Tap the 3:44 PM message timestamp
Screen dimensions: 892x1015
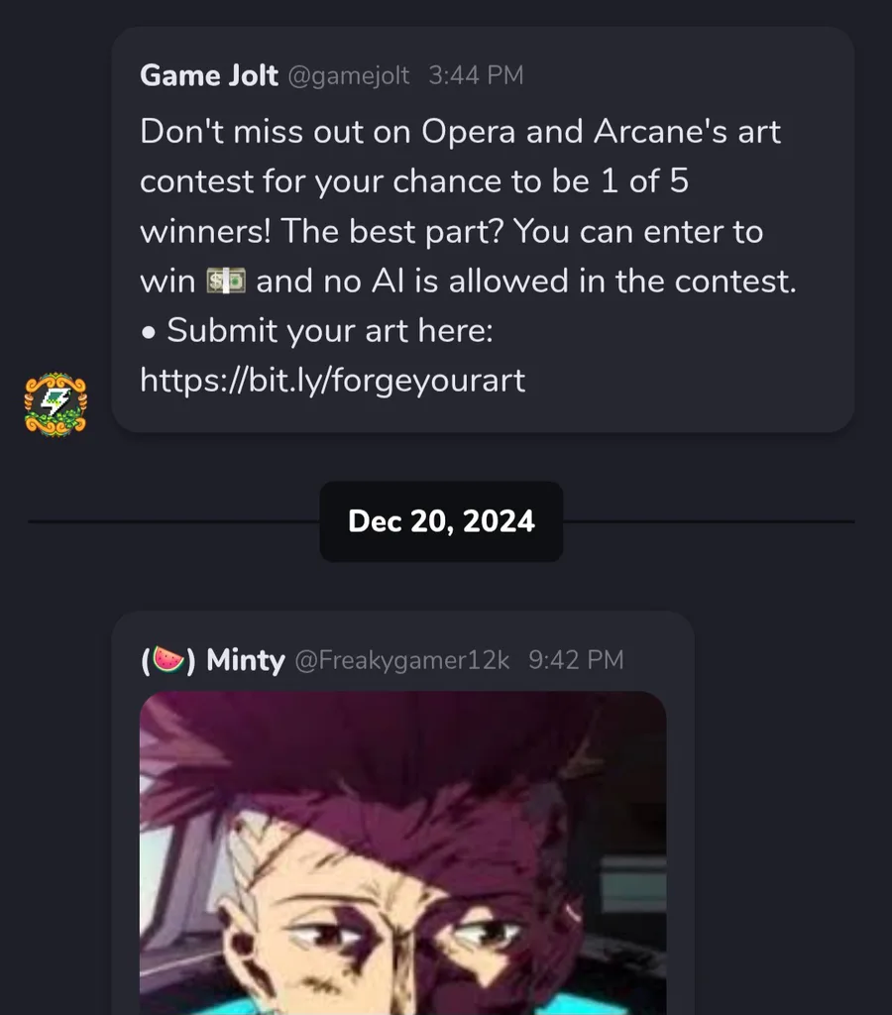[476, 75]
